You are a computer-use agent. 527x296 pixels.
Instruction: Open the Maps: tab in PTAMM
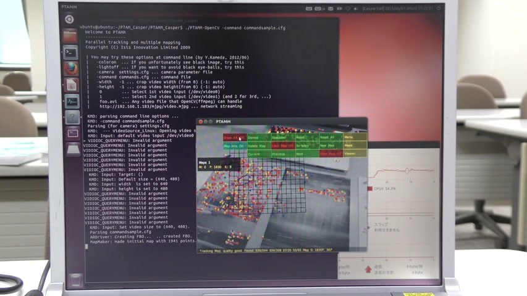(x=355, y=146)
